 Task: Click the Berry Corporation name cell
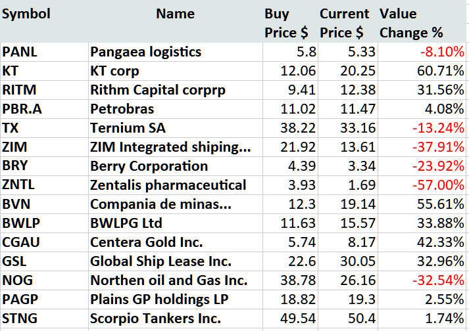[x=149, y=165]
